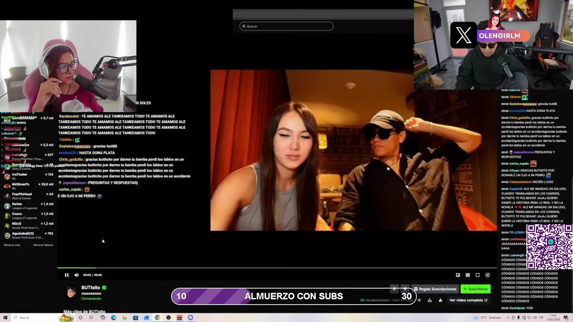The width and height of the screenshot is (573, 322).
Task: Click the X logo in overlay
Action: (x=463, y=35)
